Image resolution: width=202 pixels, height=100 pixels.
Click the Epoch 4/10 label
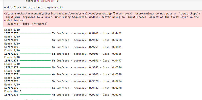pyautogui.click(x=12, y=50)
